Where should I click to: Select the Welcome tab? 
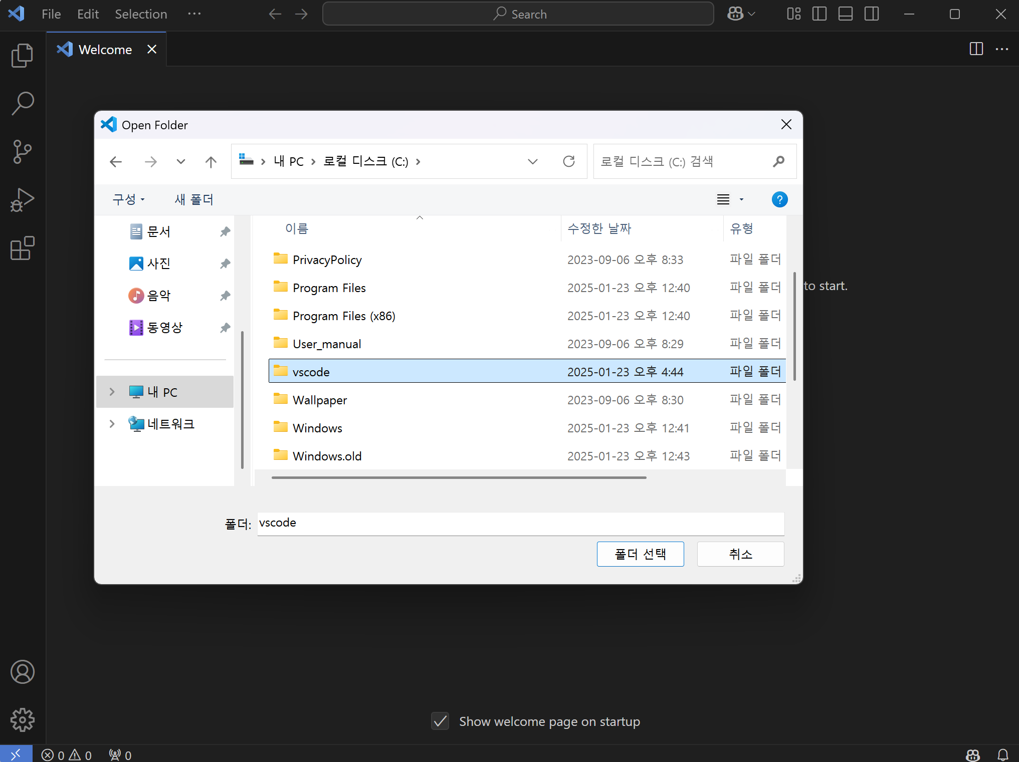[x=105, y=50]
